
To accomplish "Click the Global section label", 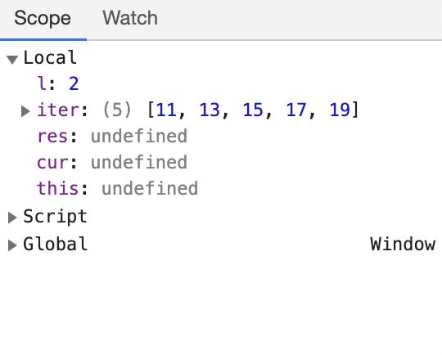I will click(56, 244).
